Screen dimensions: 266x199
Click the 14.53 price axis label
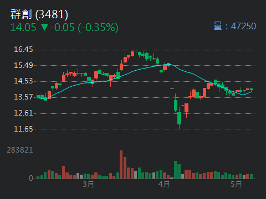[23, 81]
